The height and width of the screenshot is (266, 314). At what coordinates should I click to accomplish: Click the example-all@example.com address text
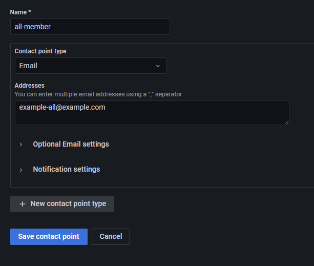(62, 107)
